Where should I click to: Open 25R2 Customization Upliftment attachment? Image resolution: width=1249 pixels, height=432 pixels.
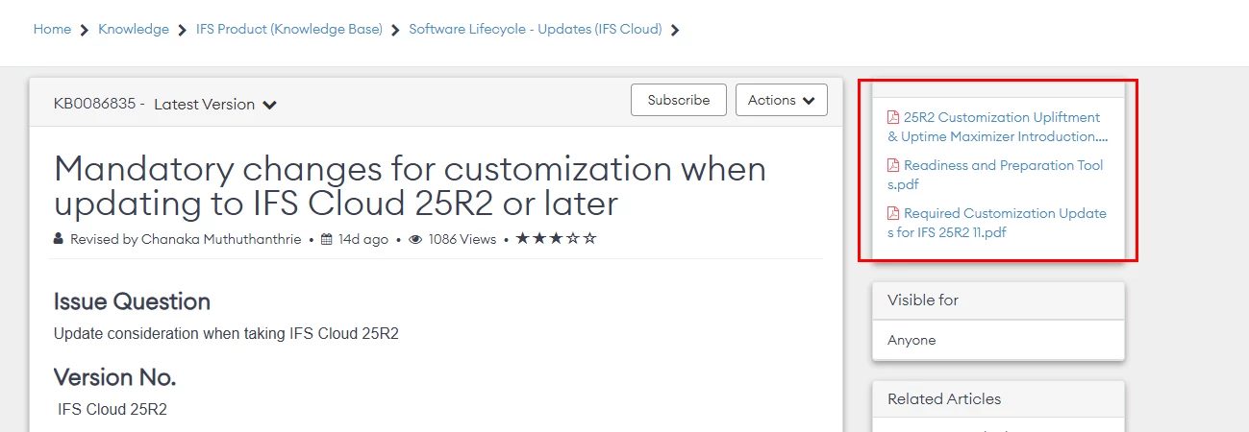pos(998,127)
